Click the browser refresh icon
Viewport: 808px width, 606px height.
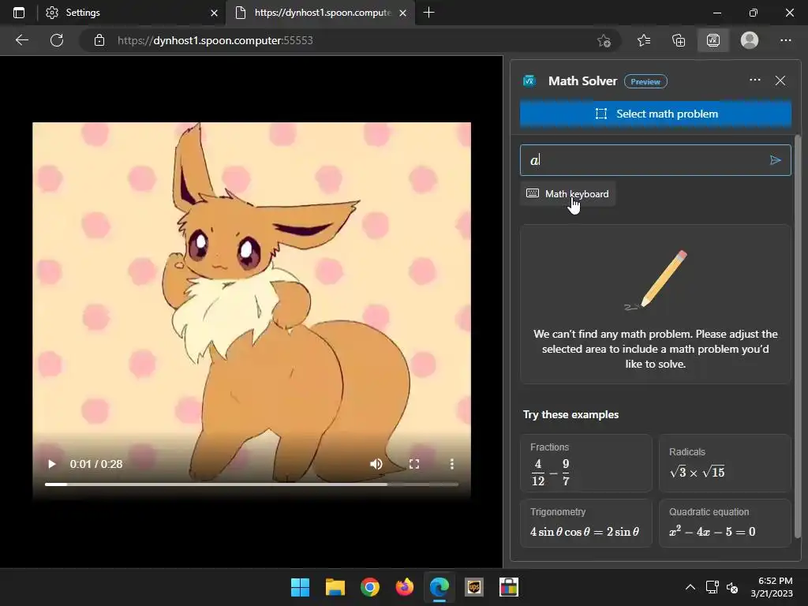(x=57, y=40)
